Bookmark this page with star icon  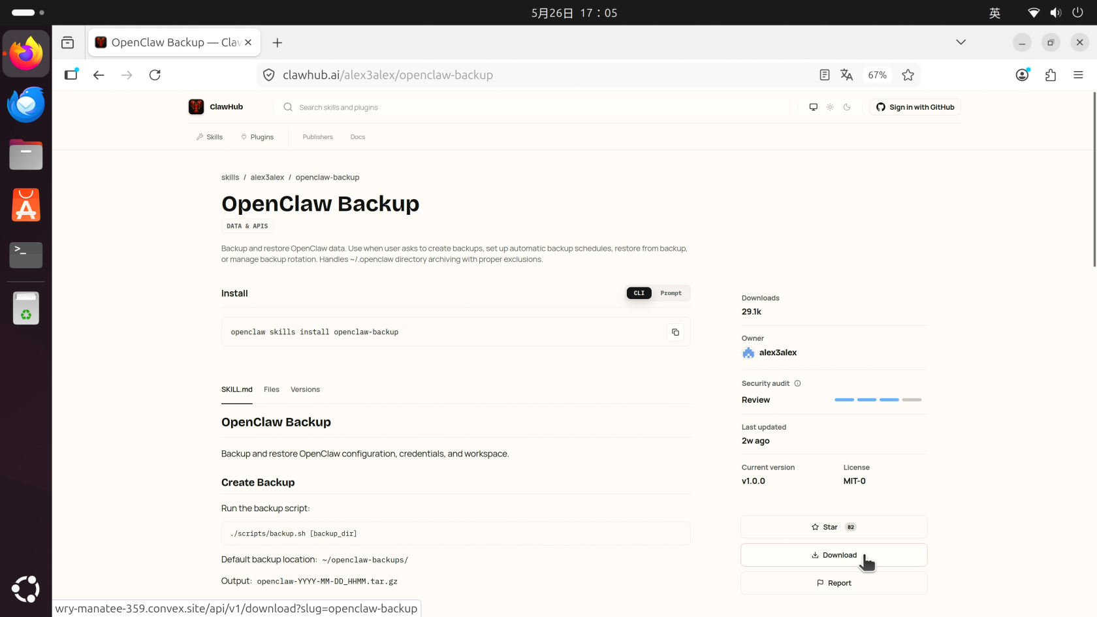(x=908, y=75)
